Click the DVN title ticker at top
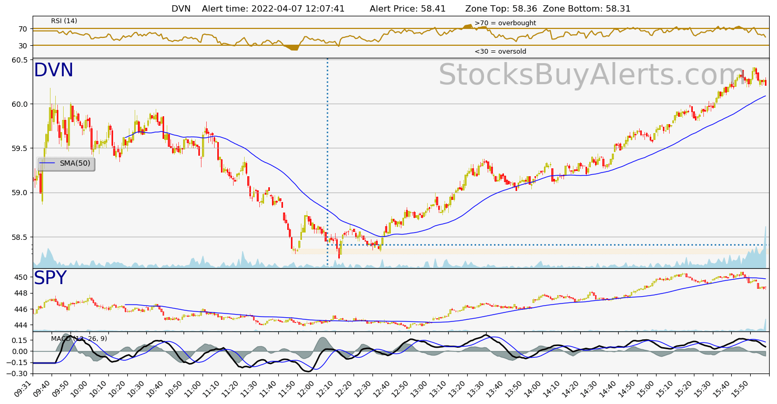Screen dimensions: 777x404 181,9
